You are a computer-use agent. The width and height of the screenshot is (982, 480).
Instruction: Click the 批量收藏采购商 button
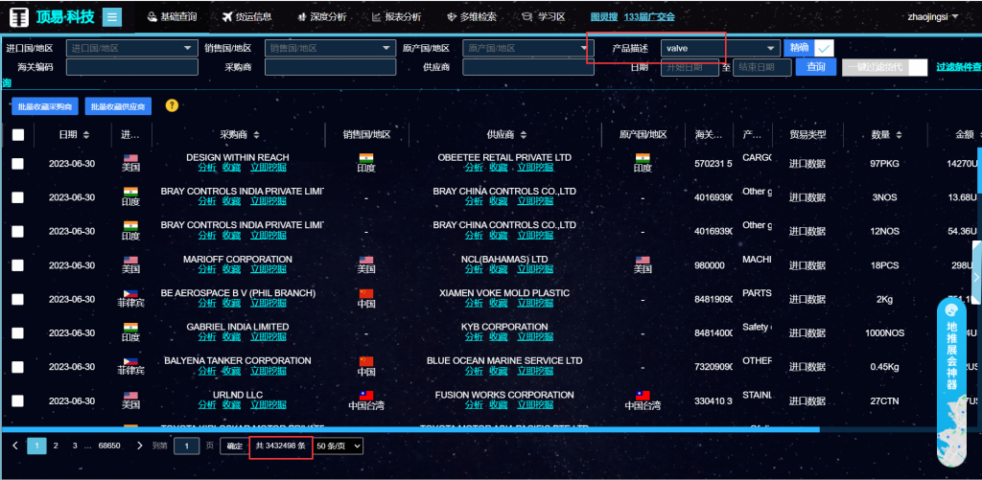(x=45, y=106)
